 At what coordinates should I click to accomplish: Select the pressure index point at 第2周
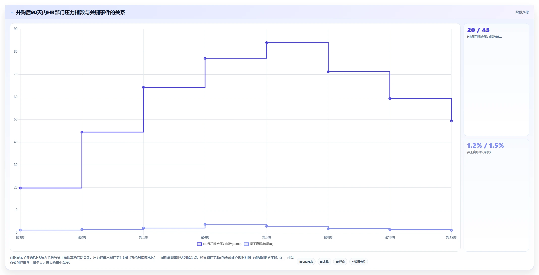82,132
